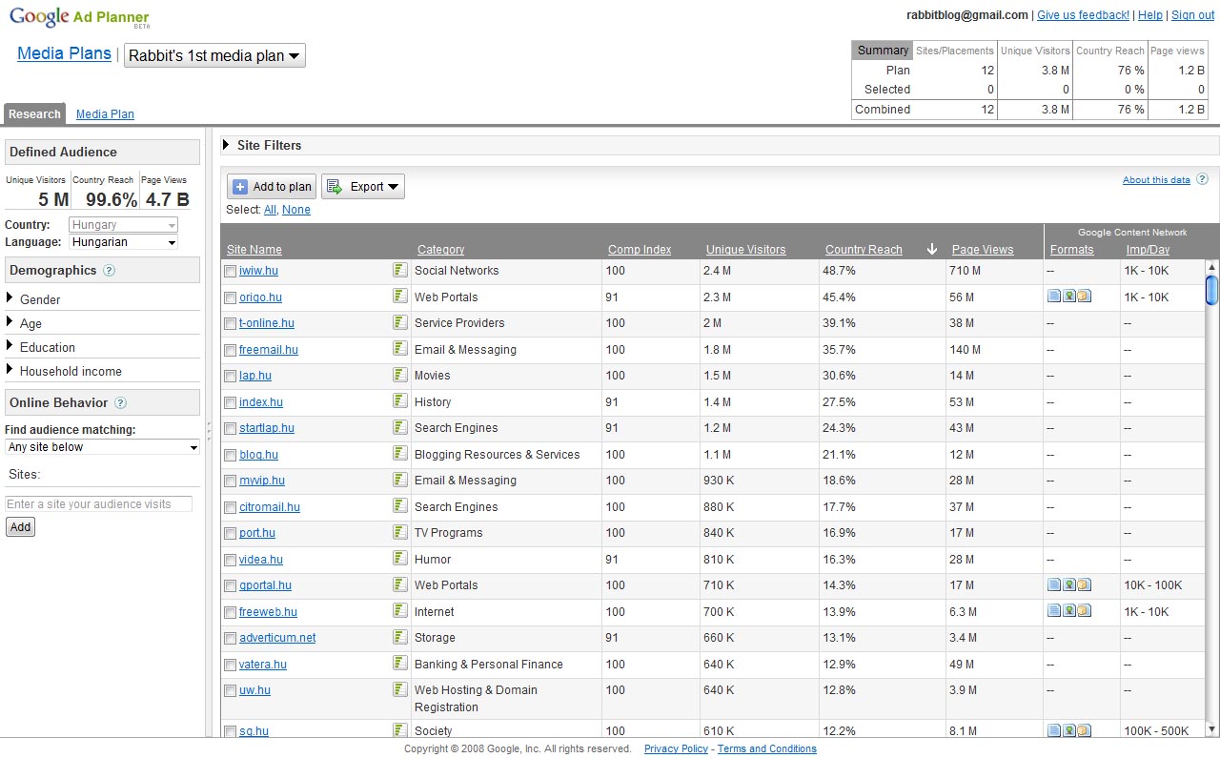Check the freemail.hu row checkbox
This screenshot has height=758, width=1220.
coord(230,350)
